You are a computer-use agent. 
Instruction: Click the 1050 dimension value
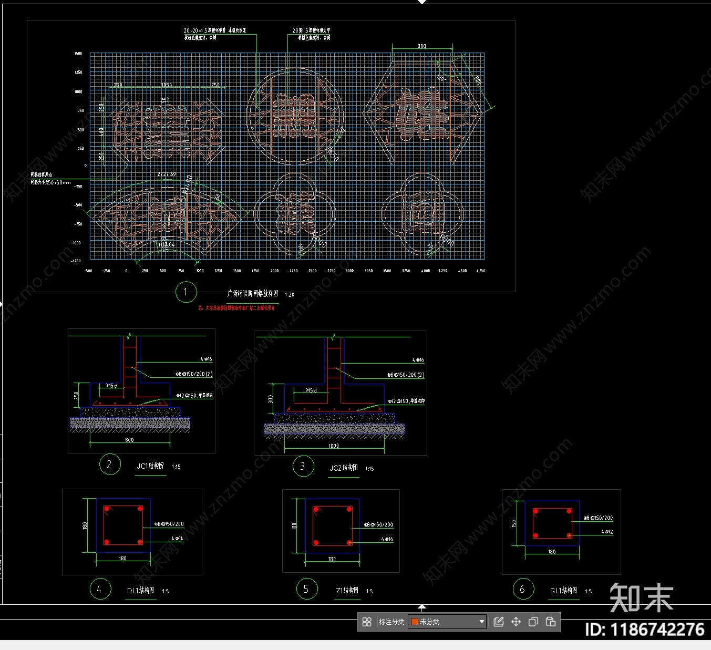(166, 85)
